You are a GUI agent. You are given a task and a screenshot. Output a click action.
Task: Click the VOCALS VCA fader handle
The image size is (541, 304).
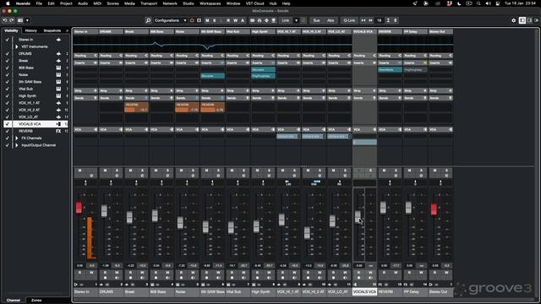tap(358, 217)
